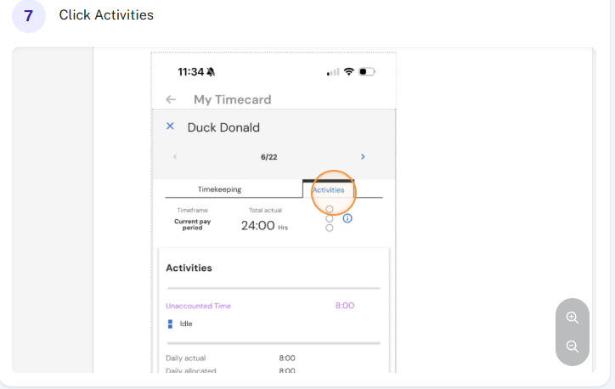Click the 6/22 date label
615x389 pixels.
(x=269, y=157)
